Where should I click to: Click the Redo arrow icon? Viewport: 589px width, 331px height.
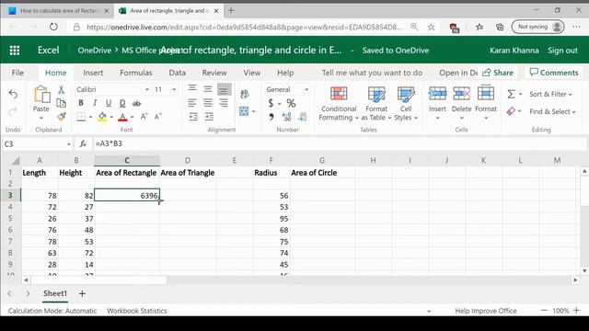coord(13,111)
